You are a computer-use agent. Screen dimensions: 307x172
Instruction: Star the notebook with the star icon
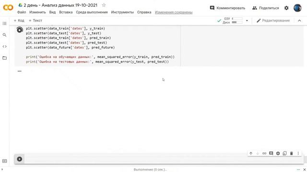[x=104, y=5]
